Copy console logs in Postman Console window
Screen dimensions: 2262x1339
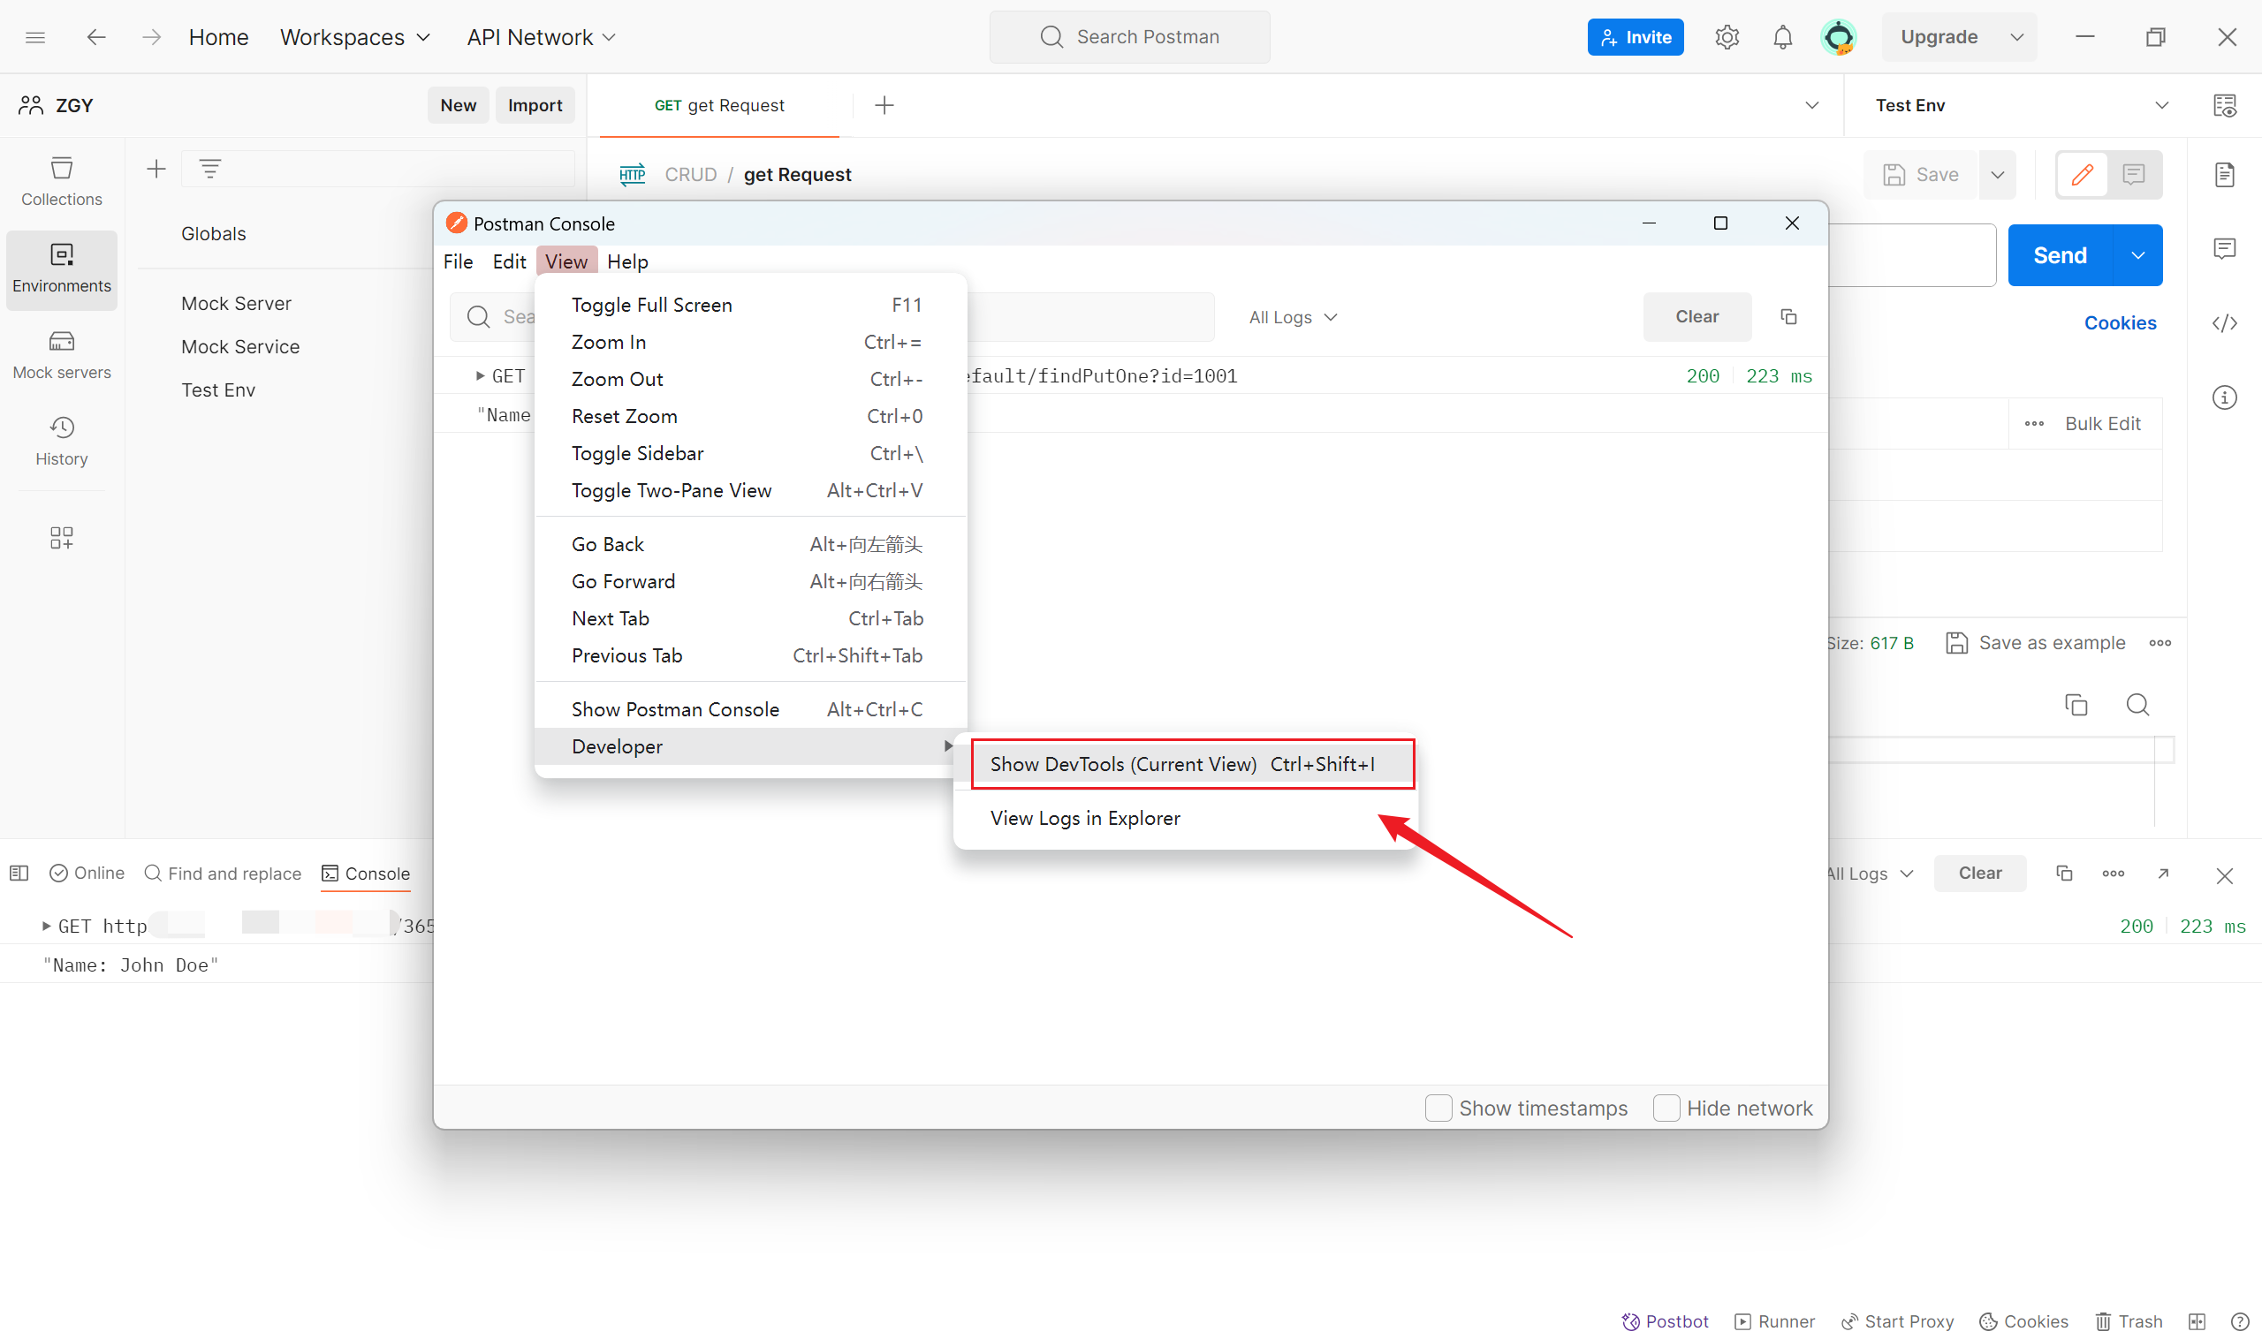1788,317
